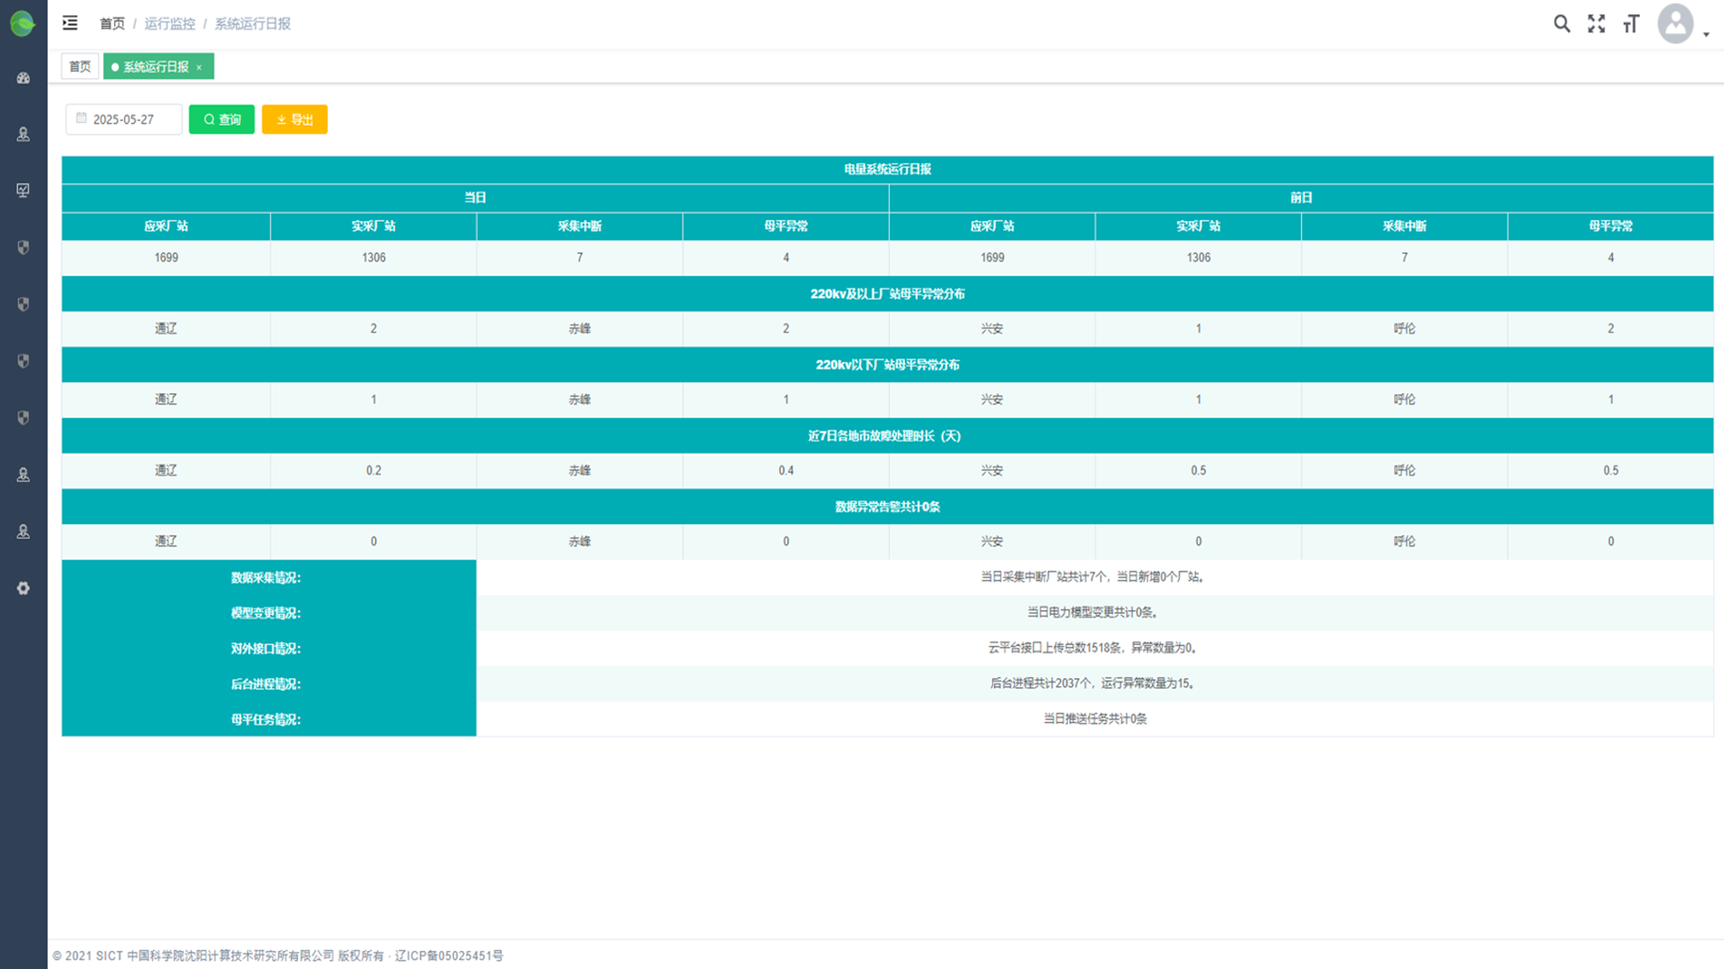Click the user avatar icon
The width and height of the screenshot is (1724, 969).
pos(1675,24)
